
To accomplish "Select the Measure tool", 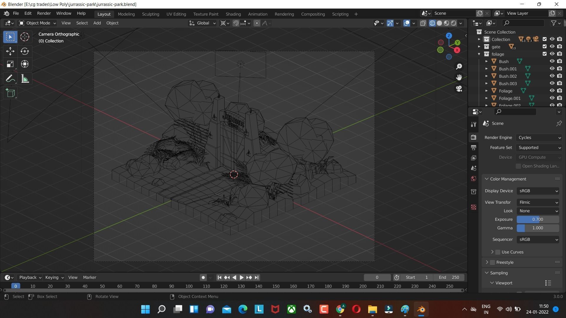I will 25,79.
